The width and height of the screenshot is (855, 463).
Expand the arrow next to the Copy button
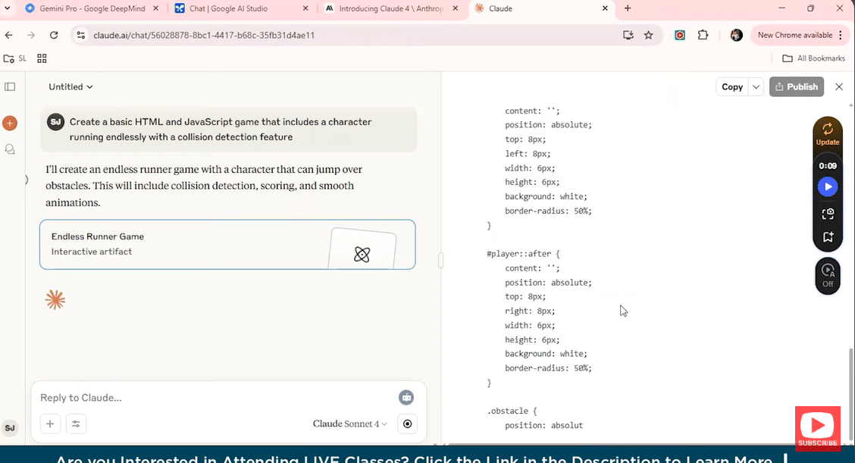click(x=756, y=87)
